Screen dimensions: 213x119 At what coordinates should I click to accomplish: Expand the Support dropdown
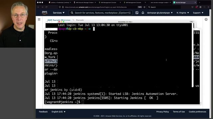point(198,13)
